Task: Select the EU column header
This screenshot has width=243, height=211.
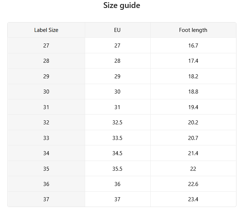Action: (x=117, y=30)
